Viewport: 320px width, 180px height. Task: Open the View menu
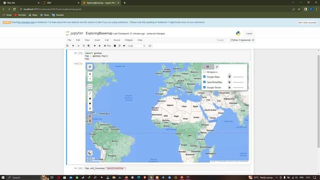tap(87, 40)
